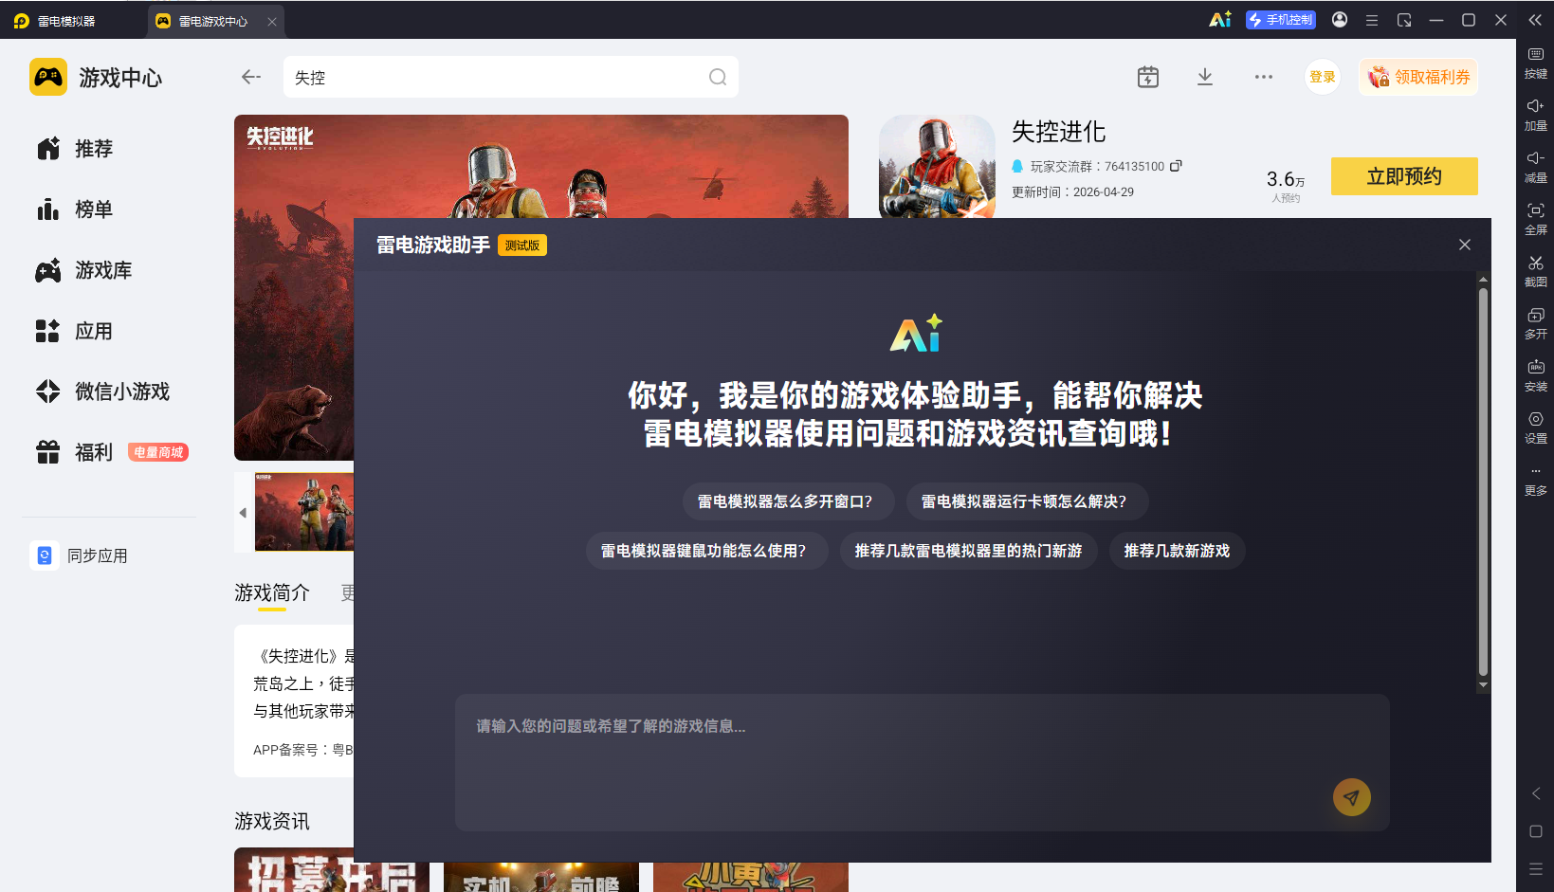Open emulator 设置 settings icon
Viewport: 1554px width, 892px height.
1536,428
